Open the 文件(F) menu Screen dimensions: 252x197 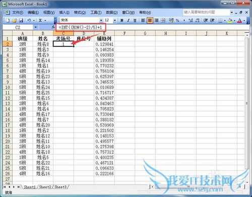18,13
